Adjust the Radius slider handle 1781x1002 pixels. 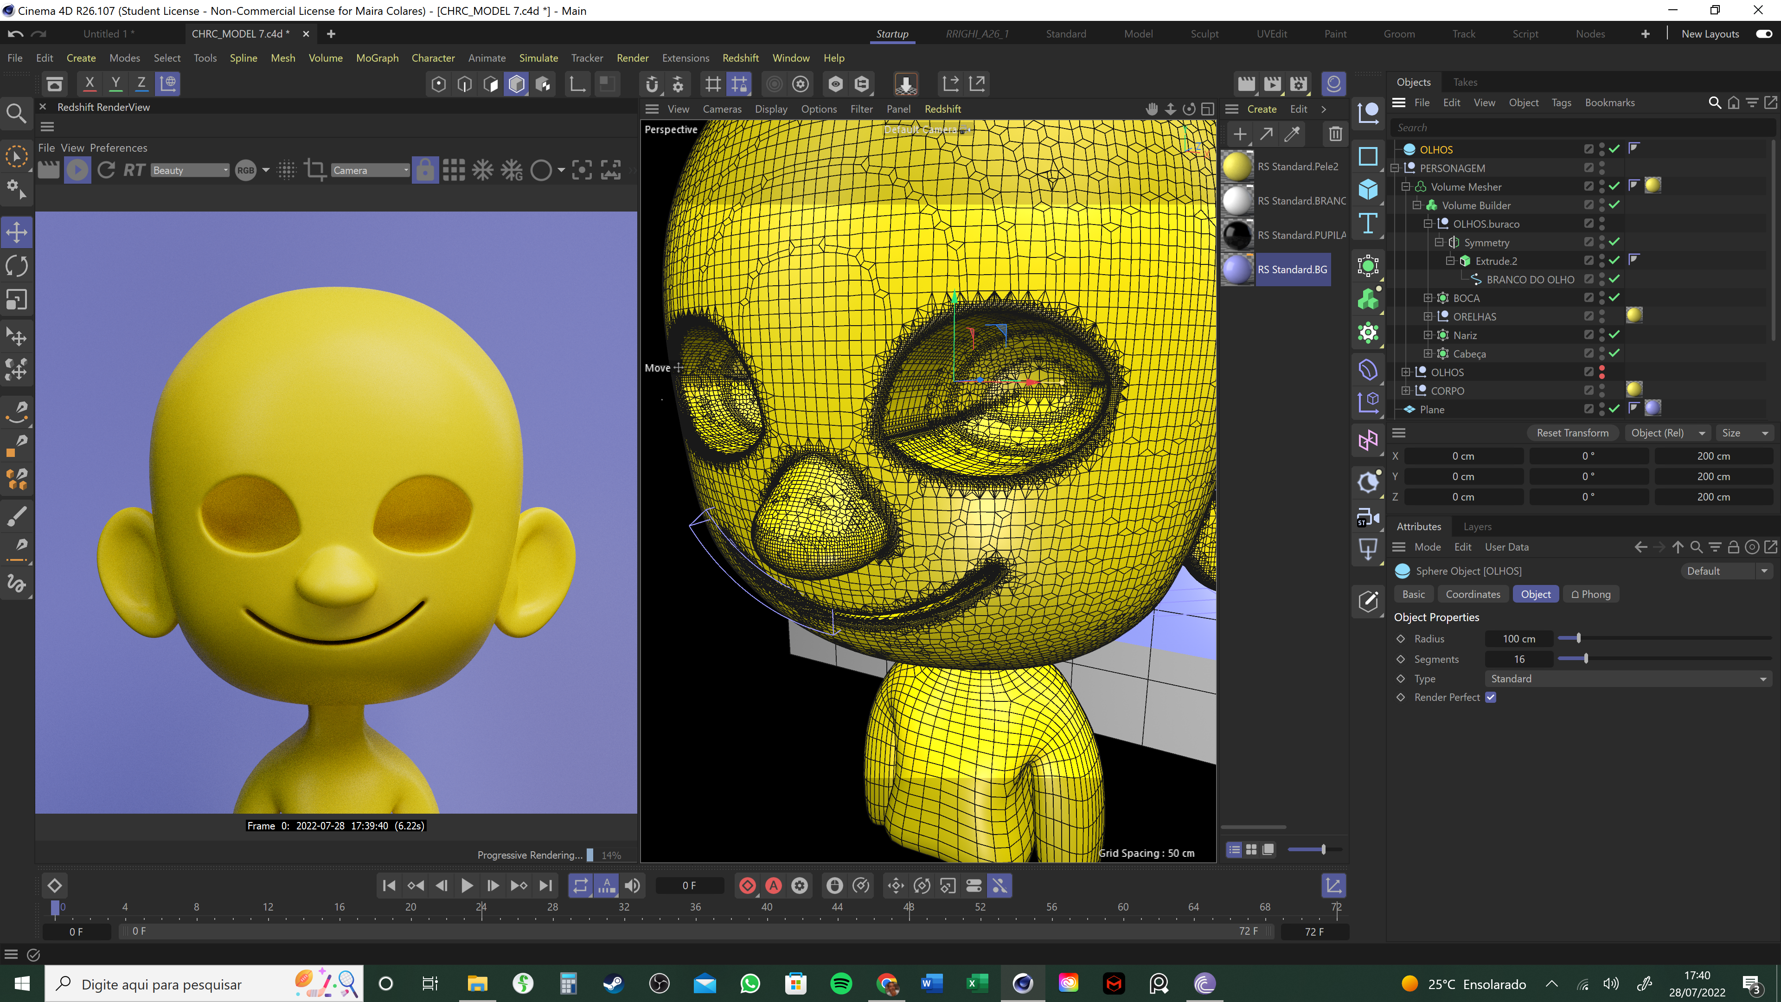click(x=1578, y=638)
